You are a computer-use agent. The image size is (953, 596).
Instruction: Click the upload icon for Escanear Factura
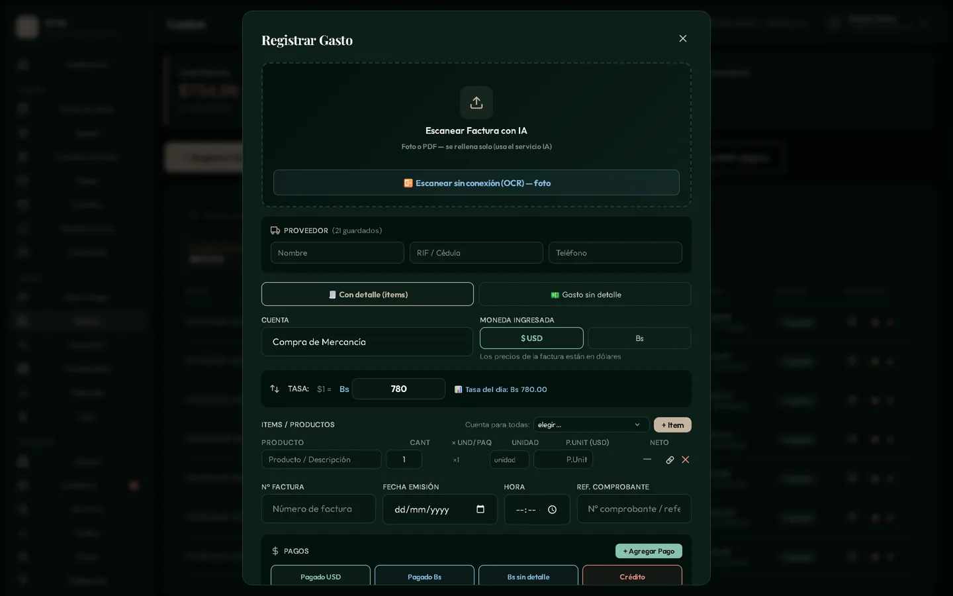476,103
